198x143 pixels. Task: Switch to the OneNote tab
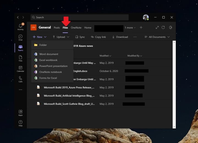[x=76, y=28]
